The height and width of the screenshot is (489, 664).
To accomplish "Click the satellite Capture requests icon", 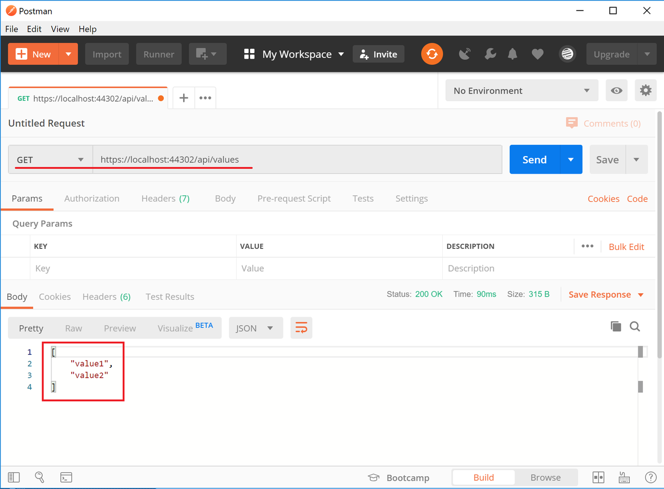I will click(x=464, y=54).
